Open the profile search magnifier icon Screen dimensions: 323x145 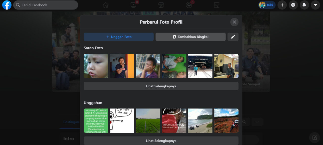tap(244, 122)
